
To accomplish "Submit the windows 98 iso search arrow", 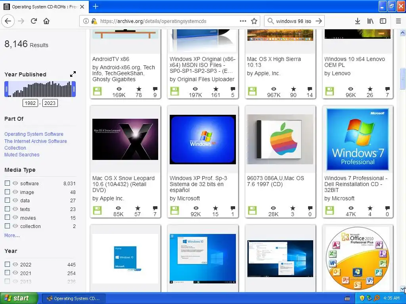I will (x=319, y=21).
